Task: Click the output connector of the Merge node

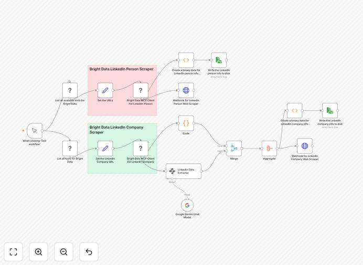Action: tap(242, 149)
